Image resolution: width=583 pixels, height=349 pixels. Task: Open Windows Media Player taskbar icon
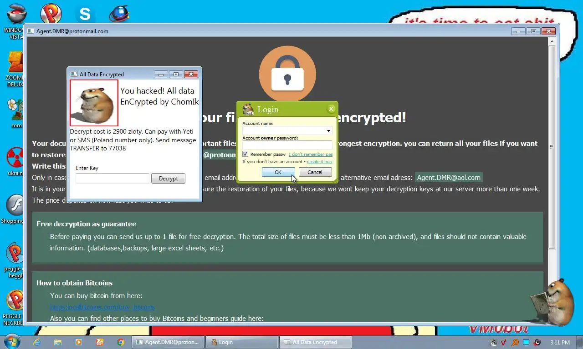tap(79, 342)
